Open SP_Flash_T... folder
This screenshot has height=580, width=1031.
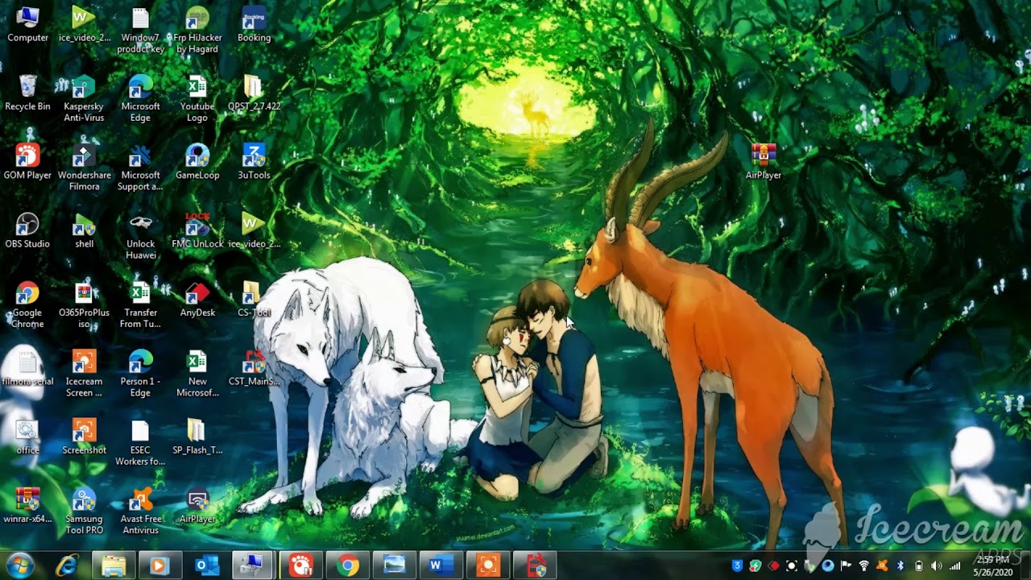pyautogui.click(x=197, y=436)
